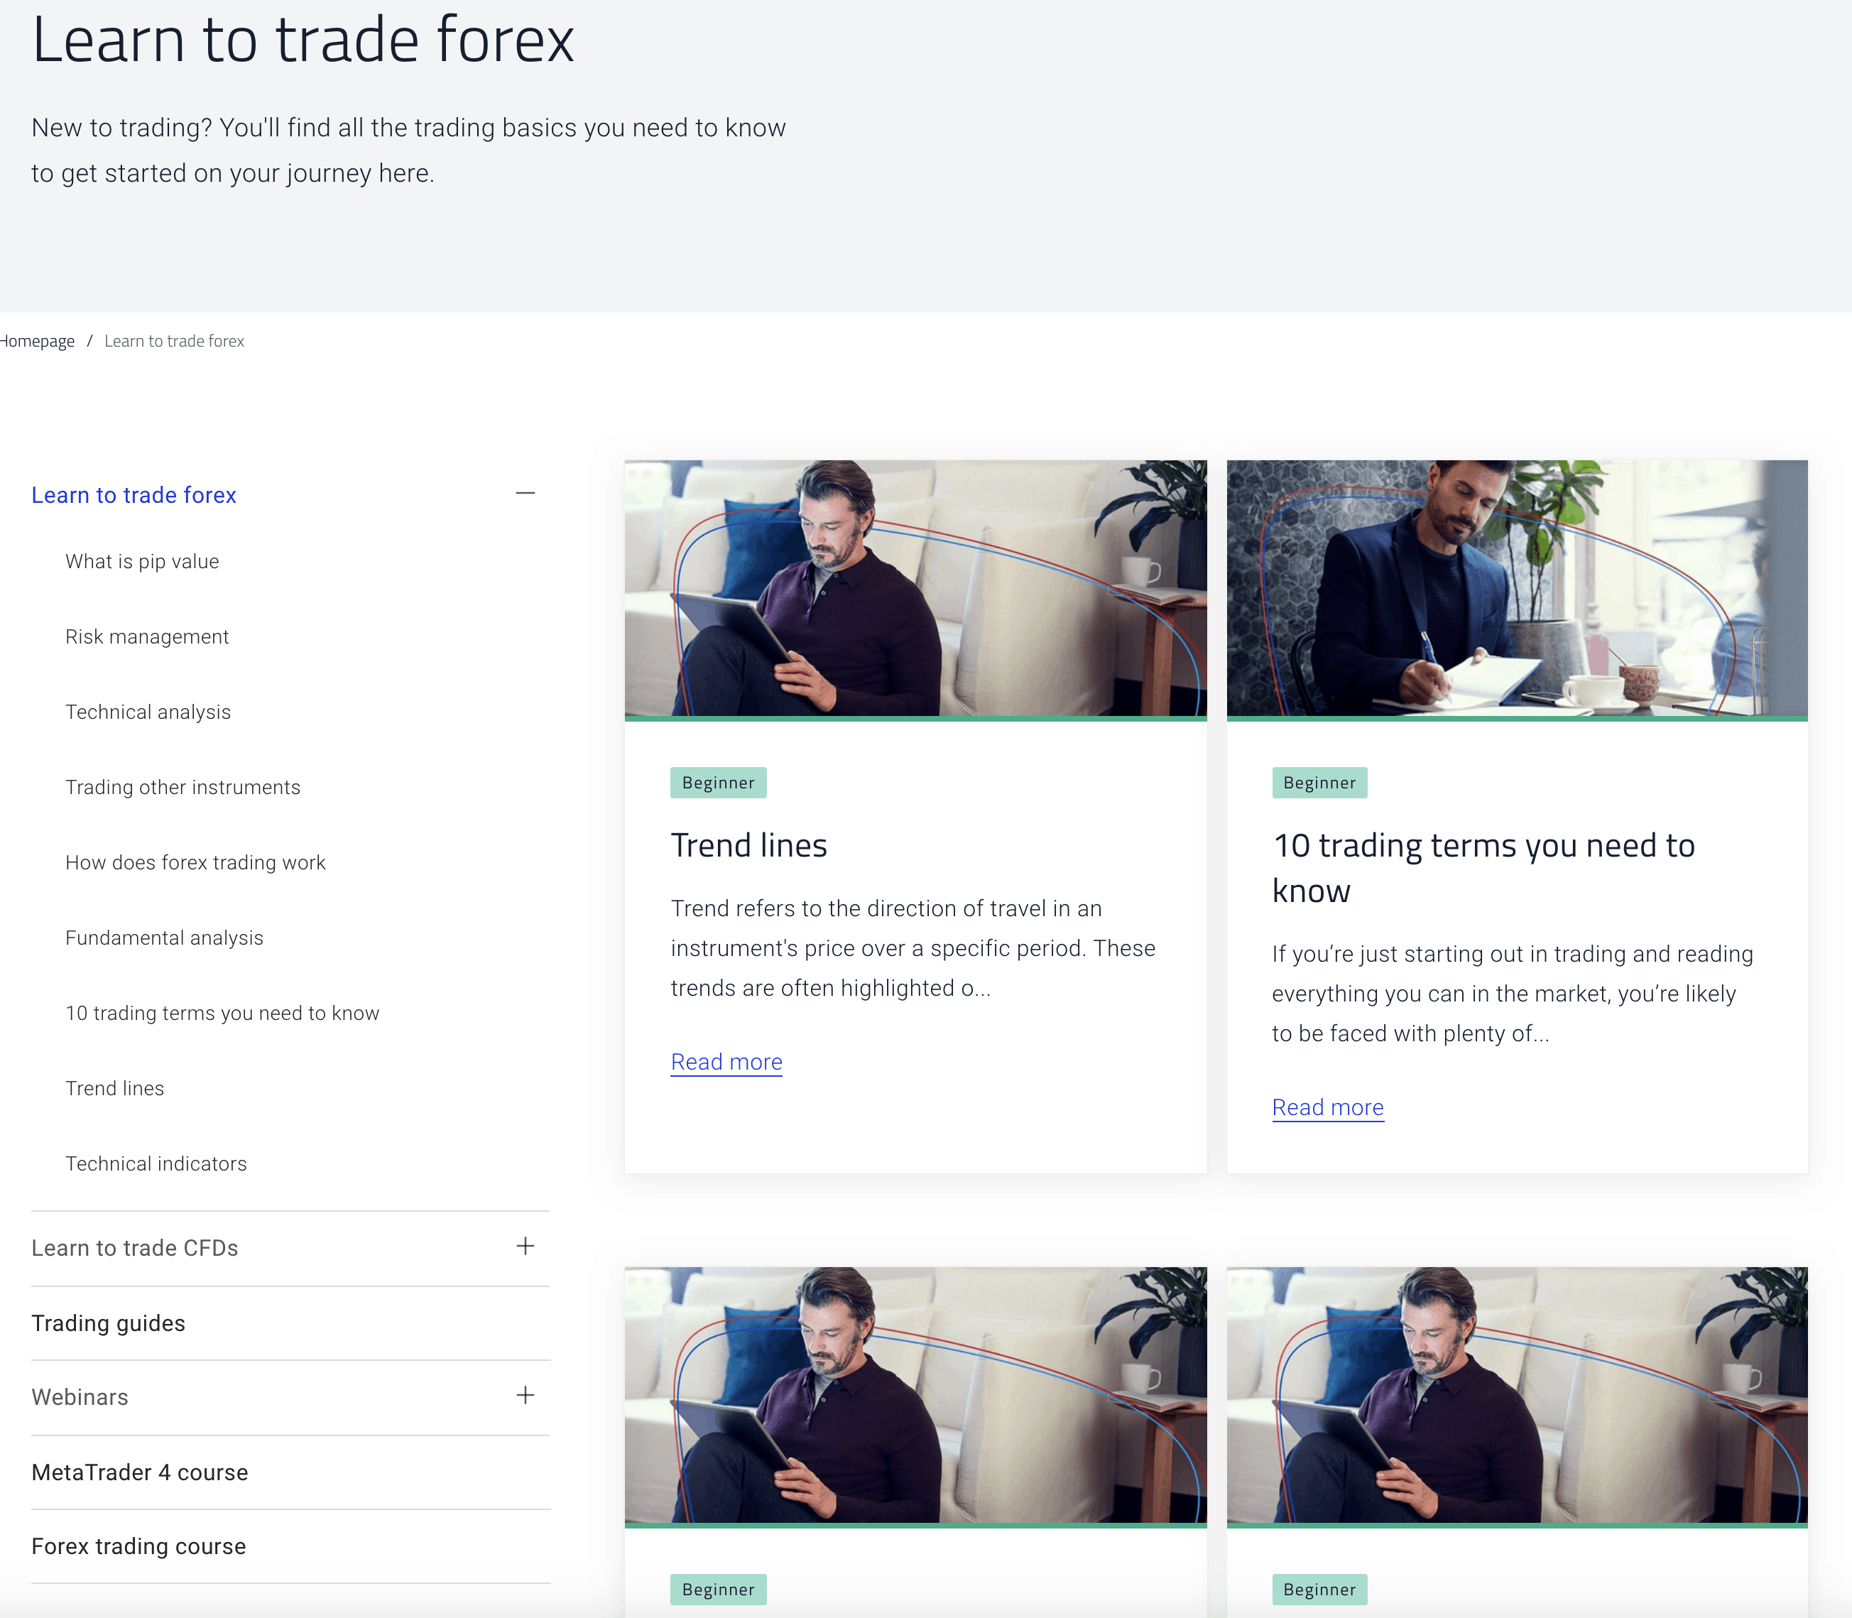
Task: Expand the Webinars section
Action: point(525,1396)
